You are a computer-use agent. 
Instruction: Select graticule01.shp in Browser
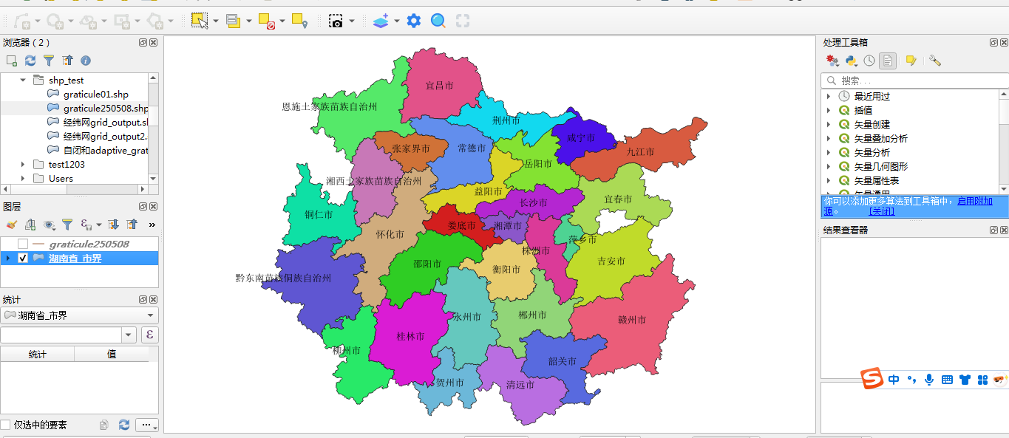tap(96, 94)
